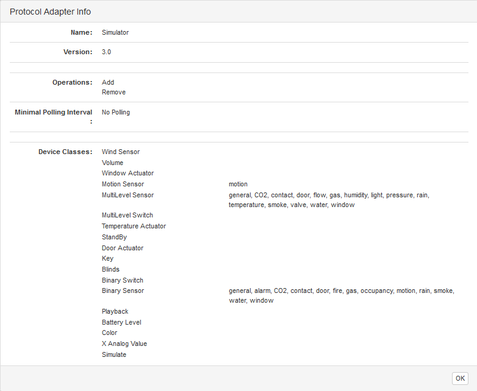Click the Motion Sensor device class

click(x=123, y=184)
